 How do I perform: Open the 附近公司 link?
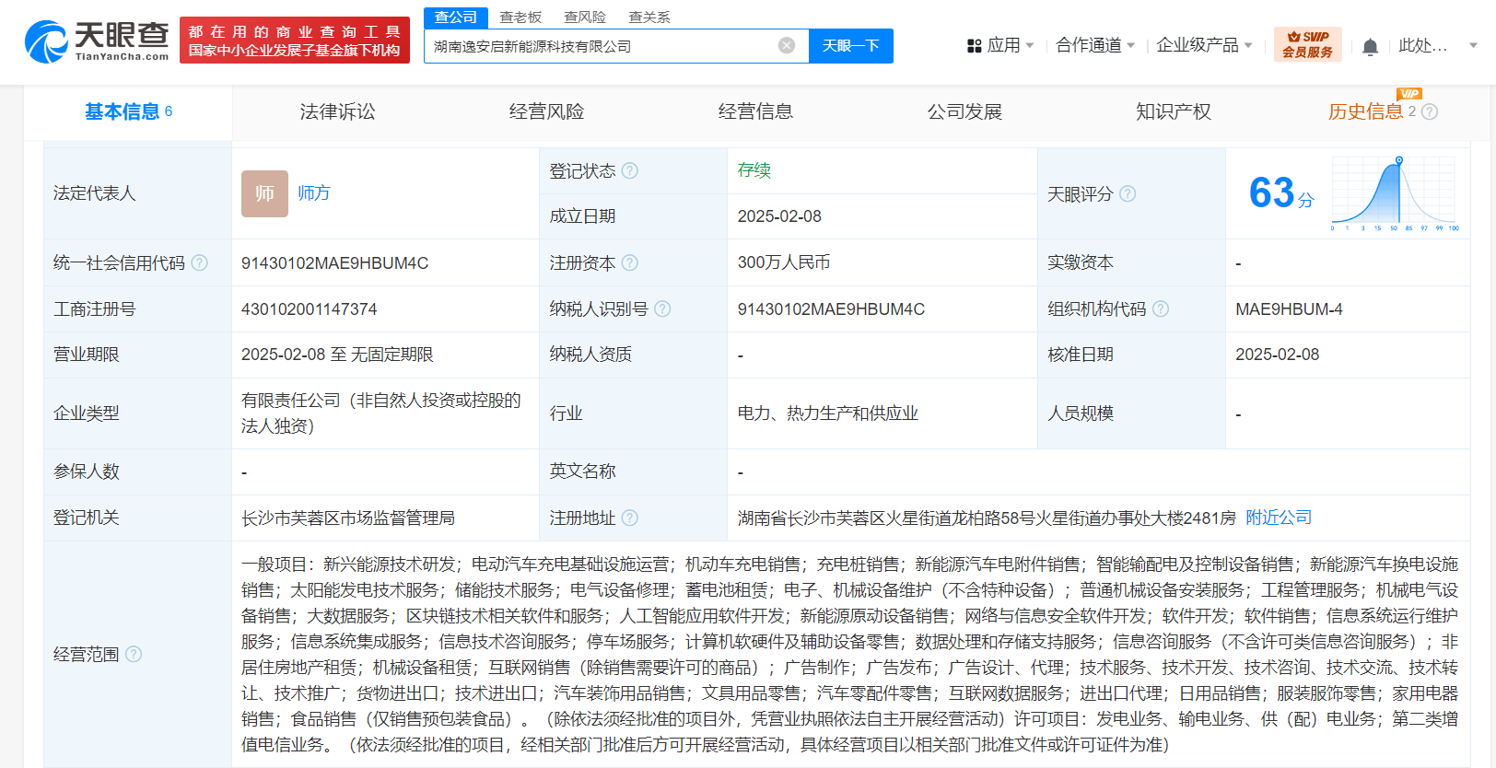1279,518
